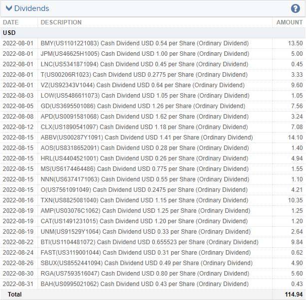Image resolution: width=306 pixels, height=300 pixels.
Task: Select the JPM cash dividend description
Action: point(145,54)
